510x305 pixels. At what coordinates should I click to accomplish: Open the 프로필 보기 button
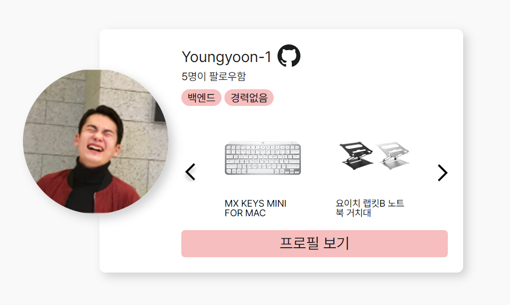pos(314,243)
